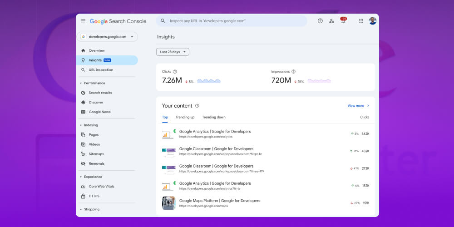Open the developers.google.com property selector
This screenshot has width=454, height=227.
(x=107, y=37)
